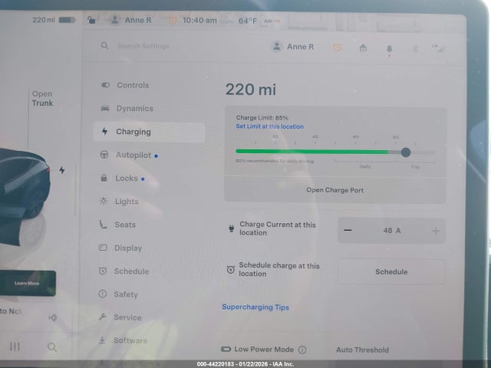Open the Anne R driver profile in the status bar
The image size is (491, 368).
click(131, 20)
